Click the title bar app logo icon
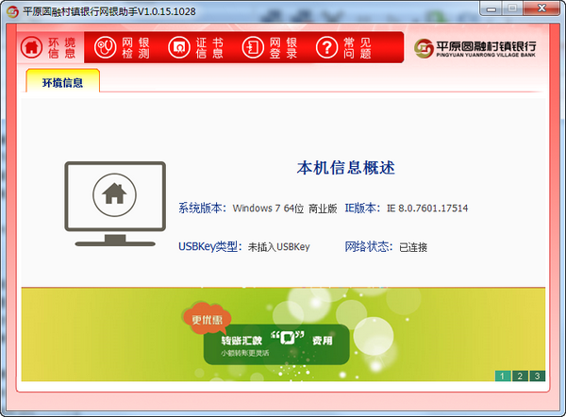This screenshot has width=566, height=417. 12,11
